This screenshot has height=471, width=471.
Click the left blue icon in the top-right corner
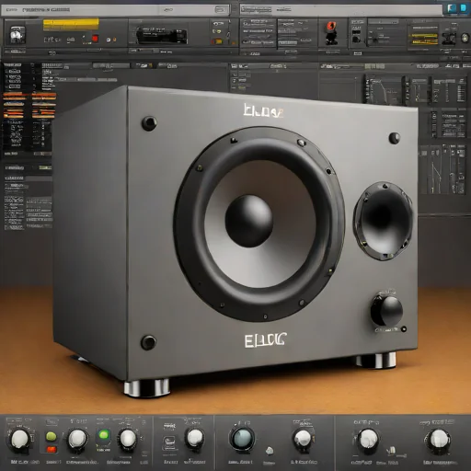pos(452,8)
